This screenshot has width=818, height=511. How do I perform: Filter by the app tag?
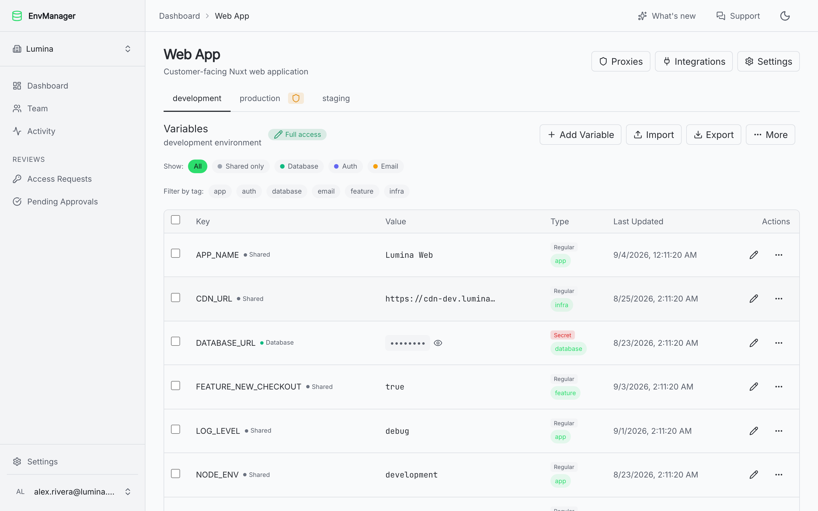point(220,191)
